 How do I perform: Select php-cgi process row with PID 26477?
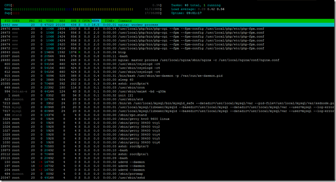pyautogui.click(x=167, y=40)
